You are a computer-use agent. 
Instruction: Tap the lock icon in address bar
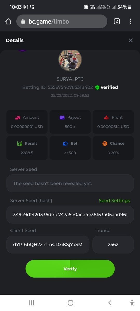pos(23,22)
